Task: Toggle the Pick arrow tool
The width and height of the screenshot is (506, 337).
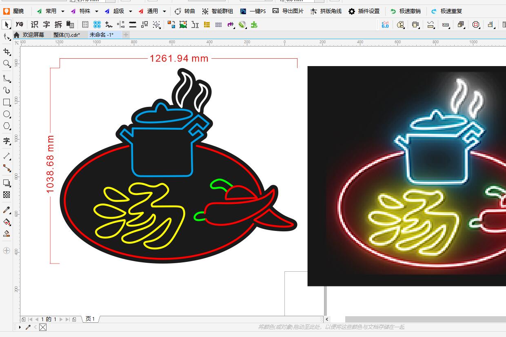Action: coord(7,24)
